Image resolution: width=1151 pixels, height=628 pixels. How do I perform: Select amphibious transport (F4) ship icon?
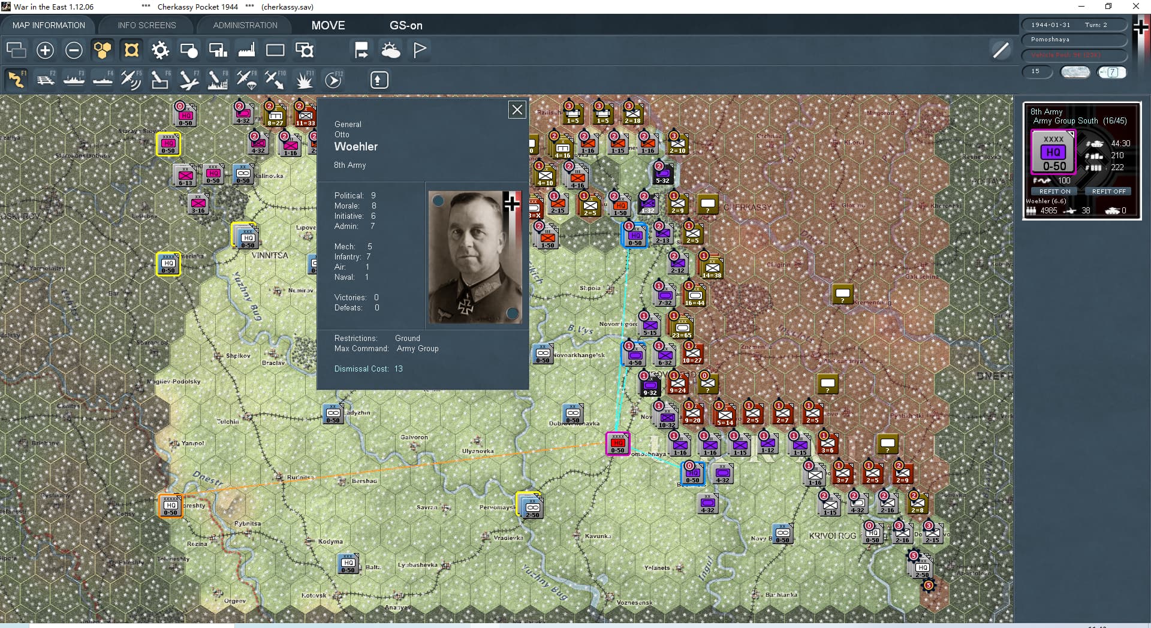coord(103,79)
